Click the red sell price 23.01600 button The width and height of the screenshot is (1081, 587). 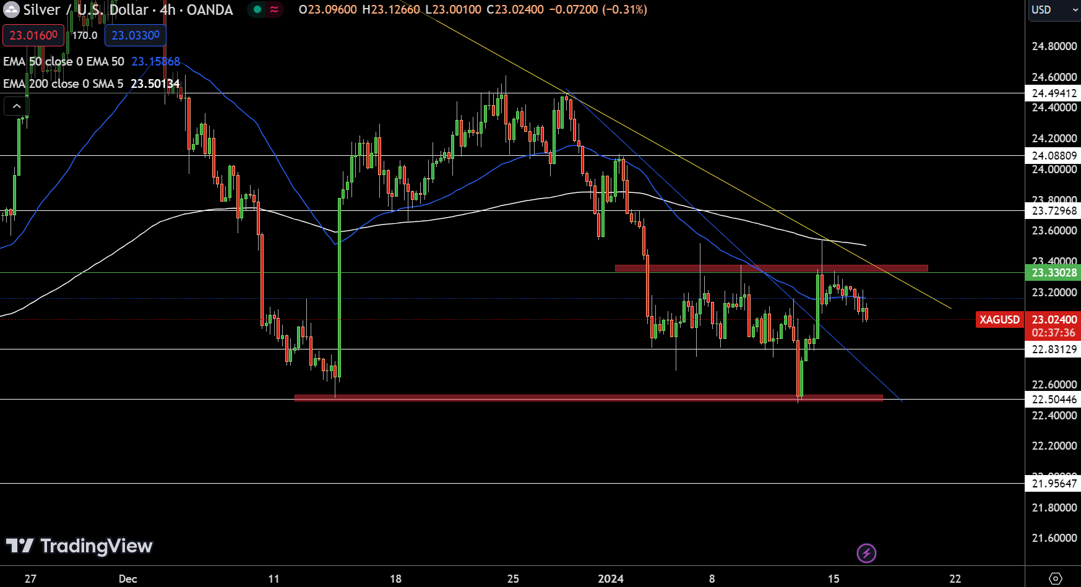(x=33, y=35)
